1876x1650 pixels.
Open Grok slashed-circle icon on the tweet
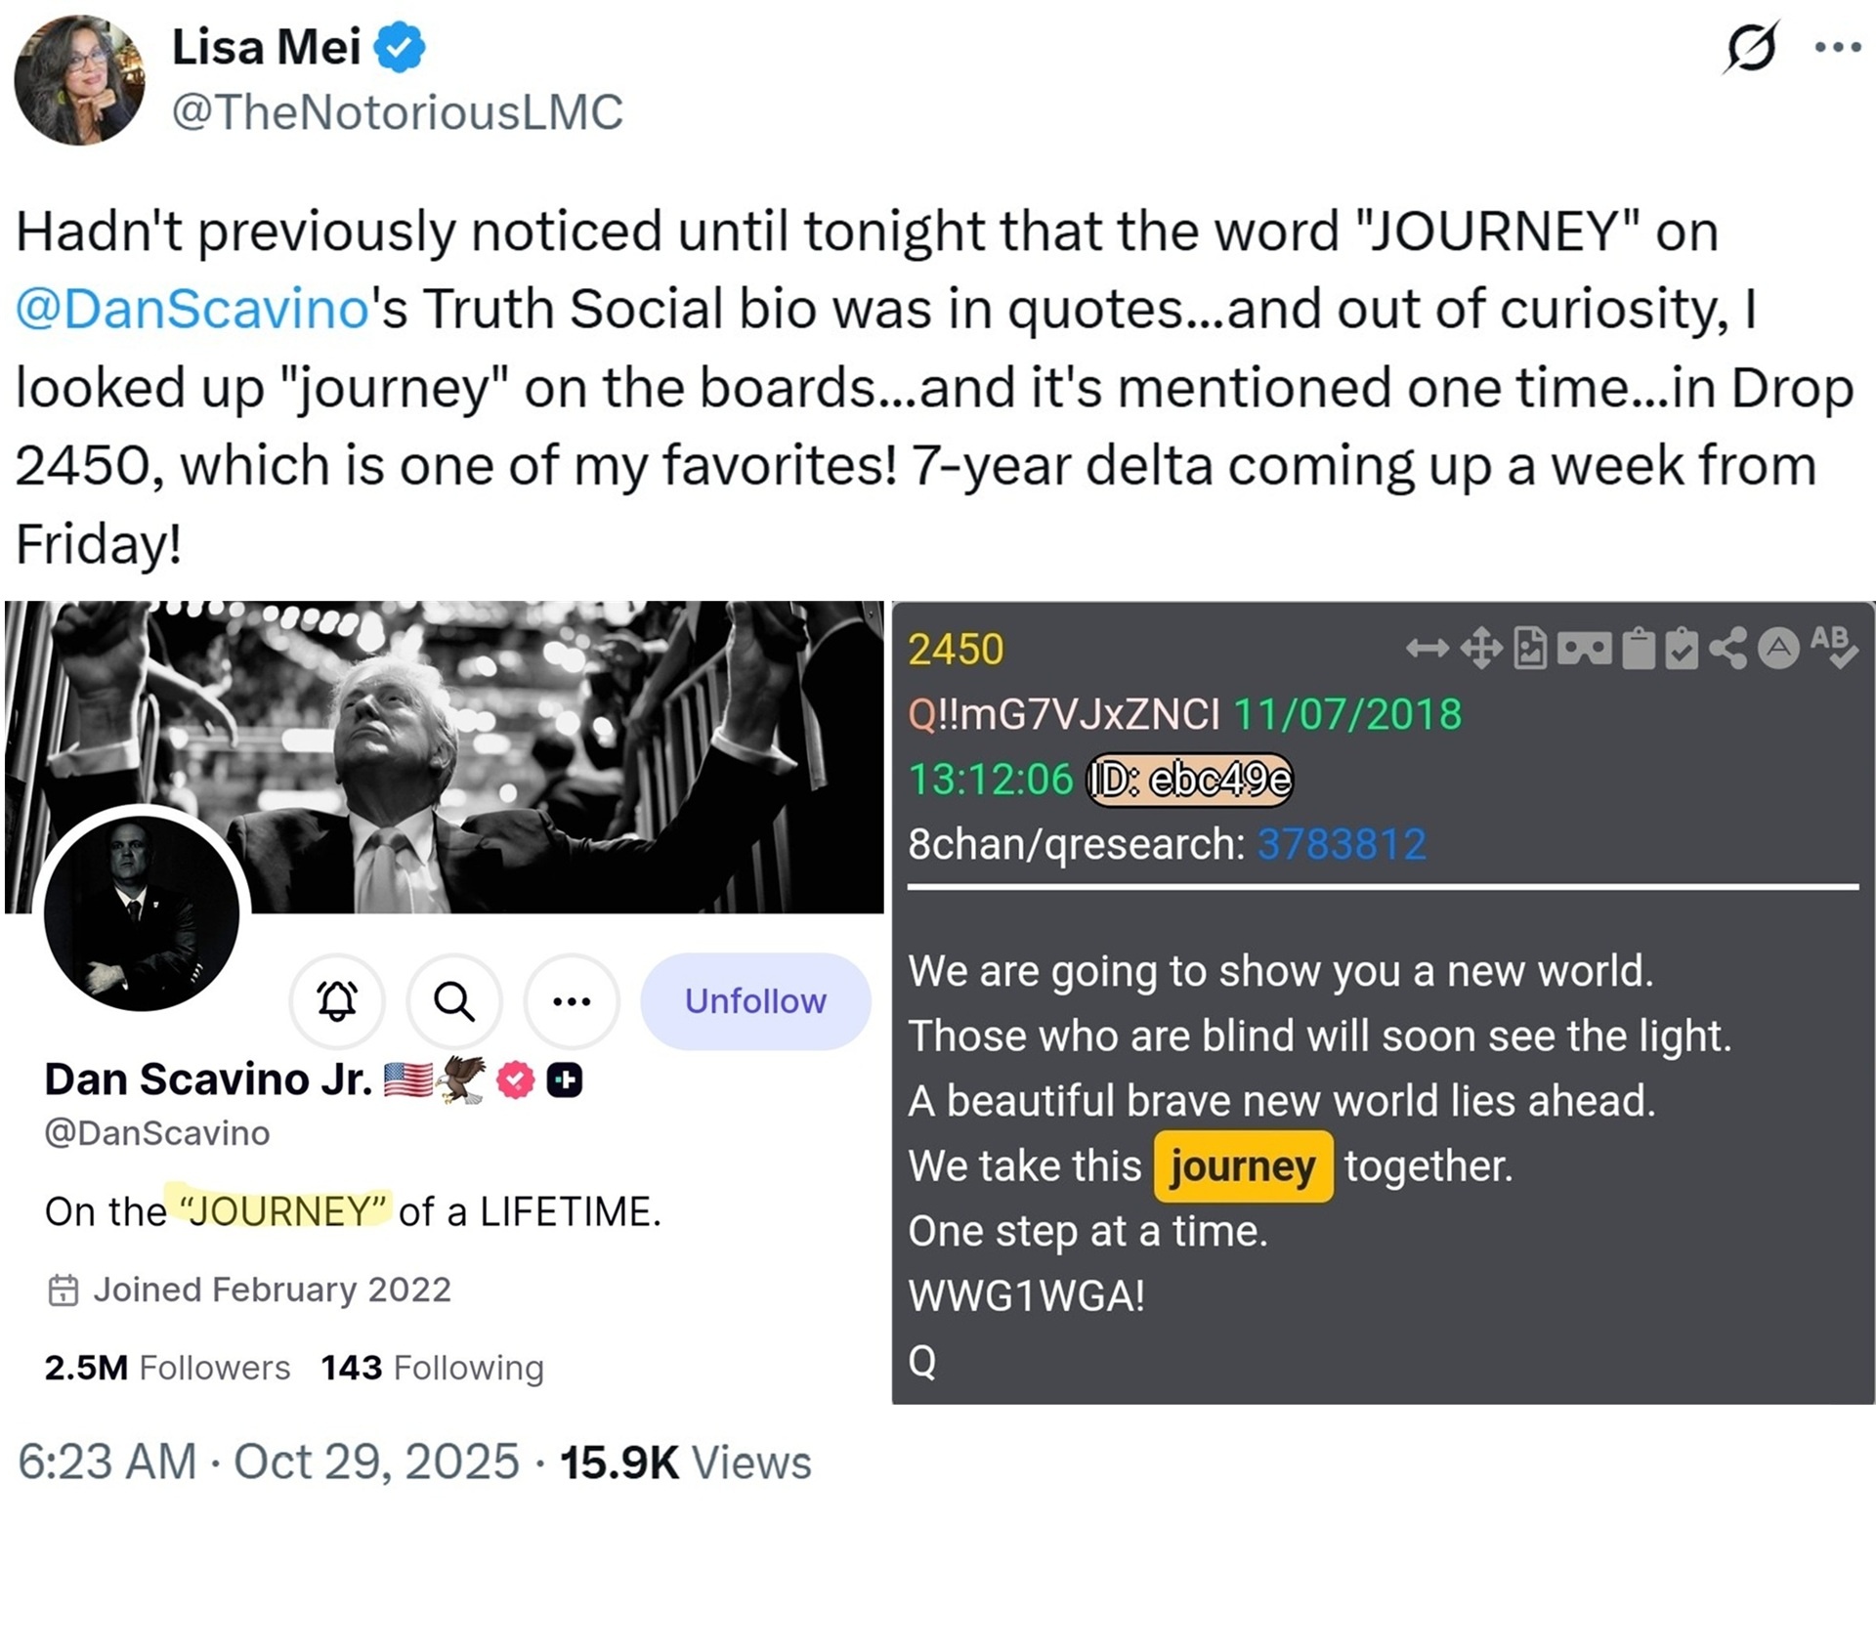1750,47
